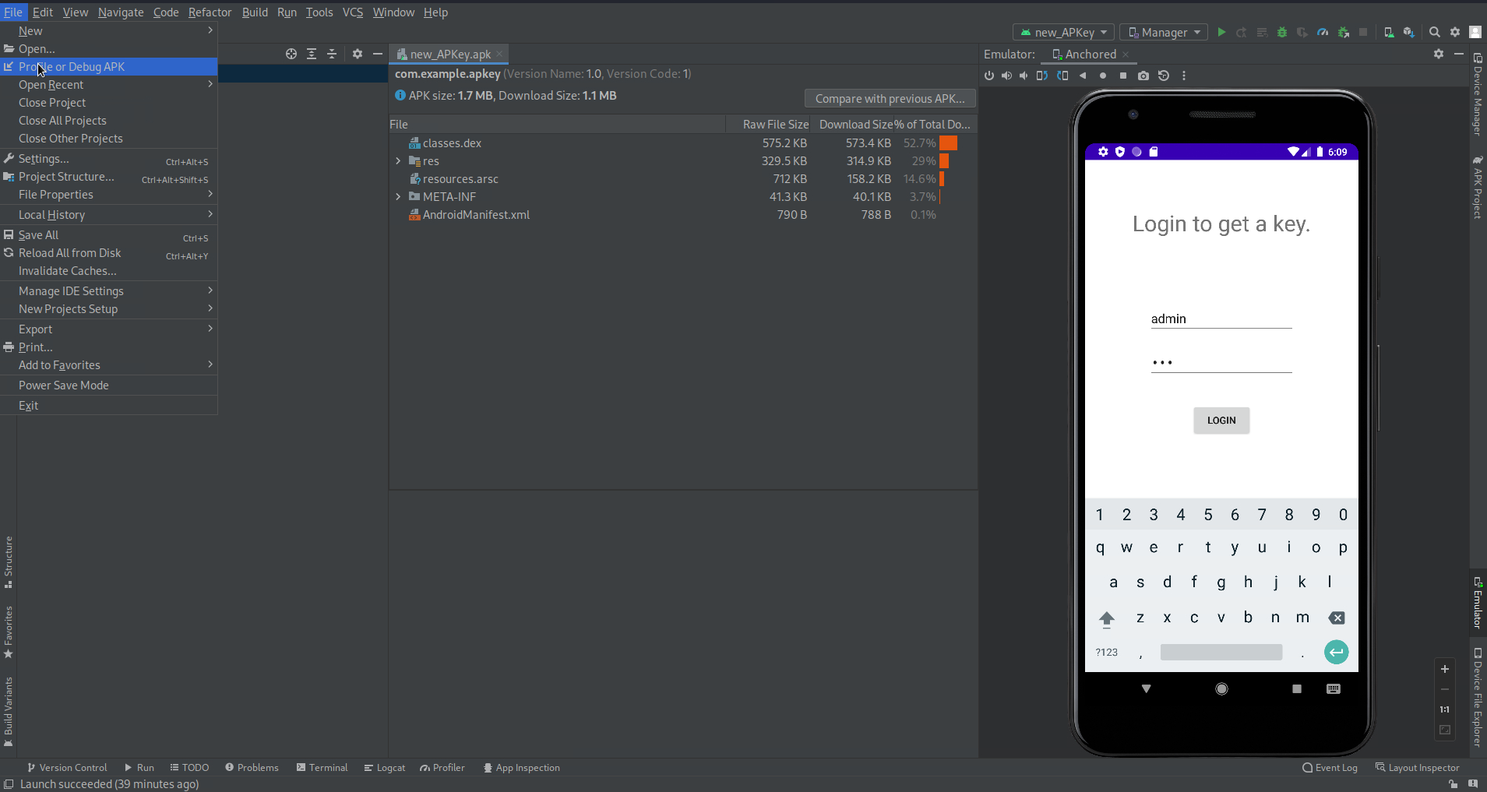Expand the Open Recent submenu
This screenshot has width=1487, height=792.
click(109, 85)
